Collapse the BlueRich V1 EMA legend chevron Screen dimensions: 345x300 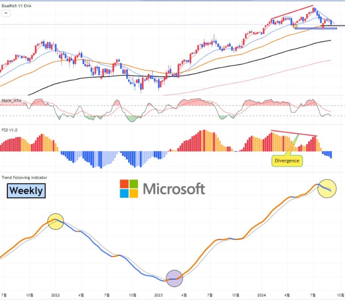[6, 13]
